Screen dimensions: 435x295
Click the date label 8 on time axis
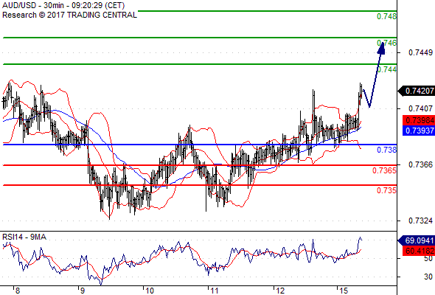click(18, 291)
